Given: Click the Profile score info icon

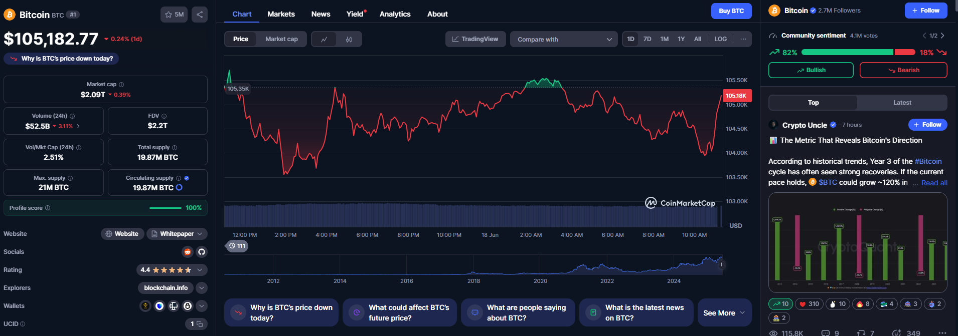Looking at the screenshot, I should 48,208.
